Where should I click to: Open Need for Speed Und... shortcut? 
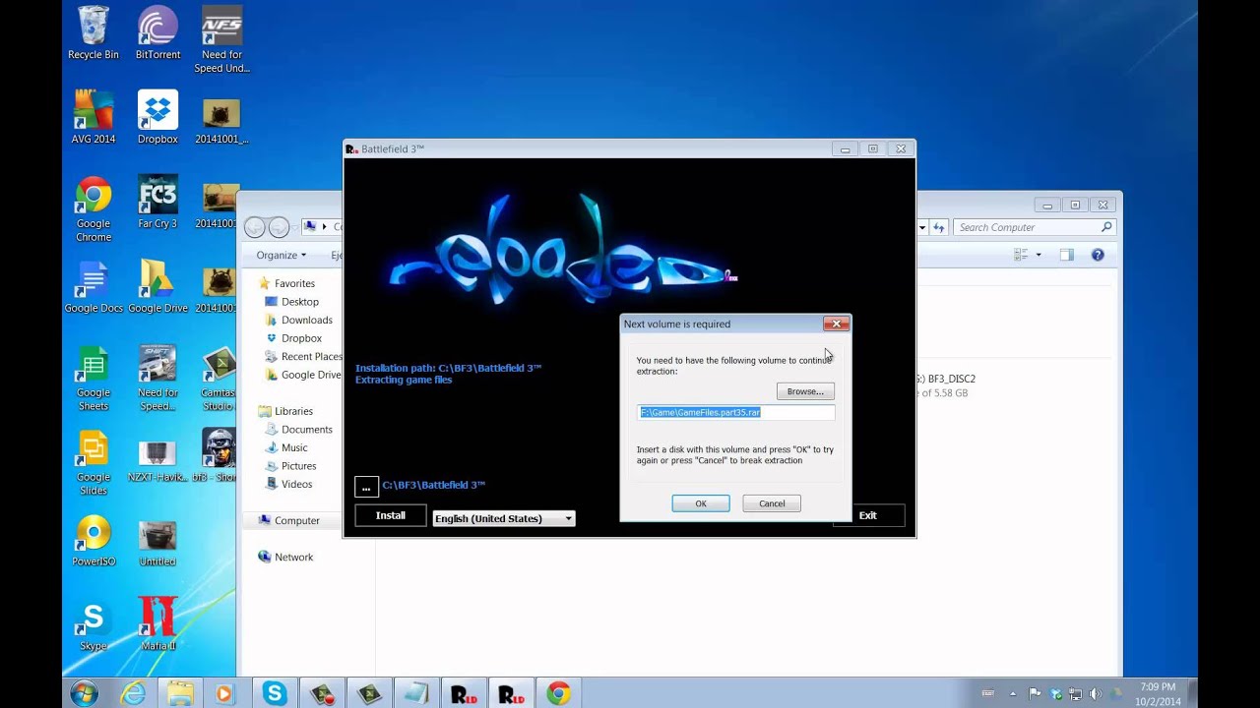pos(221,40)
